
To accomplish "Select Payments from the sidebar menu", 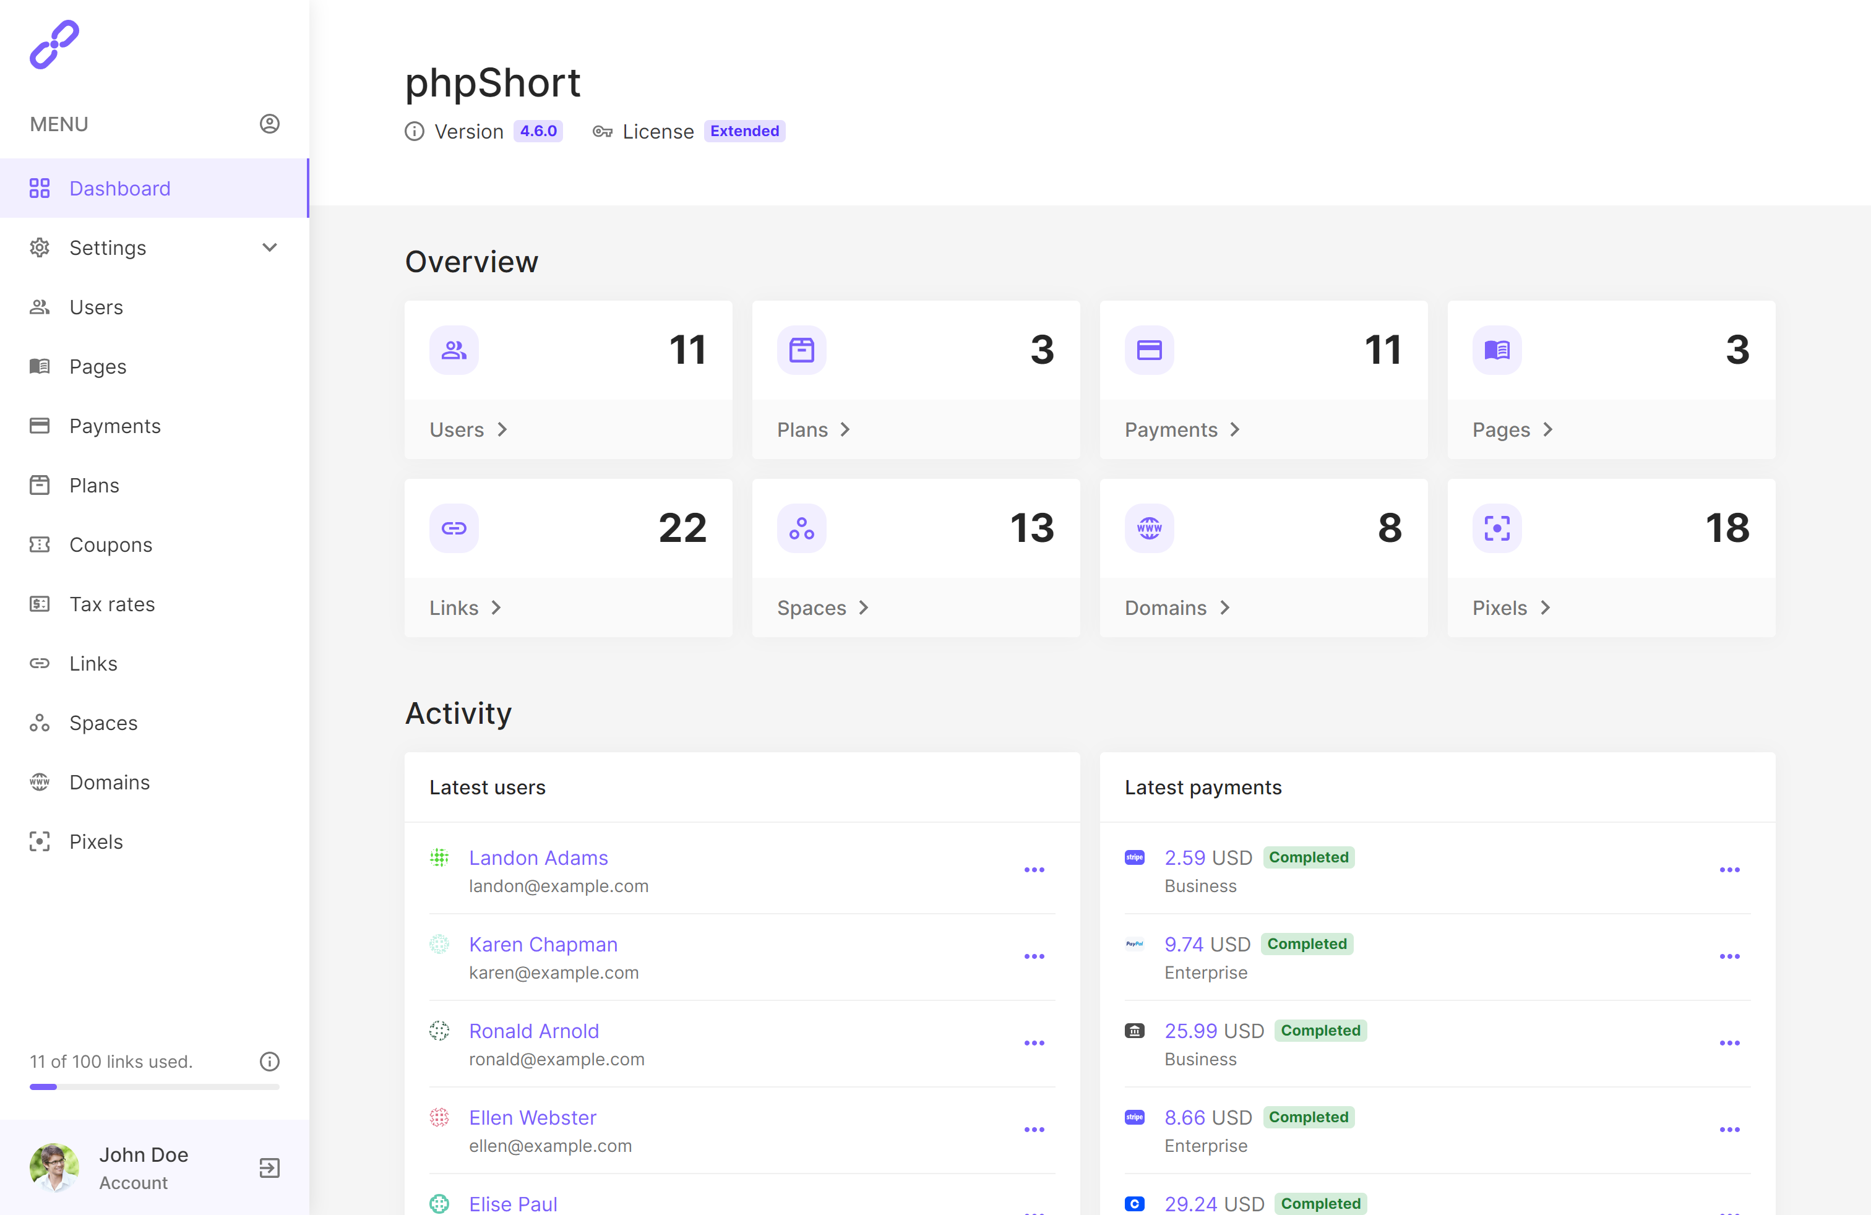I will click(x=115, y=425).
